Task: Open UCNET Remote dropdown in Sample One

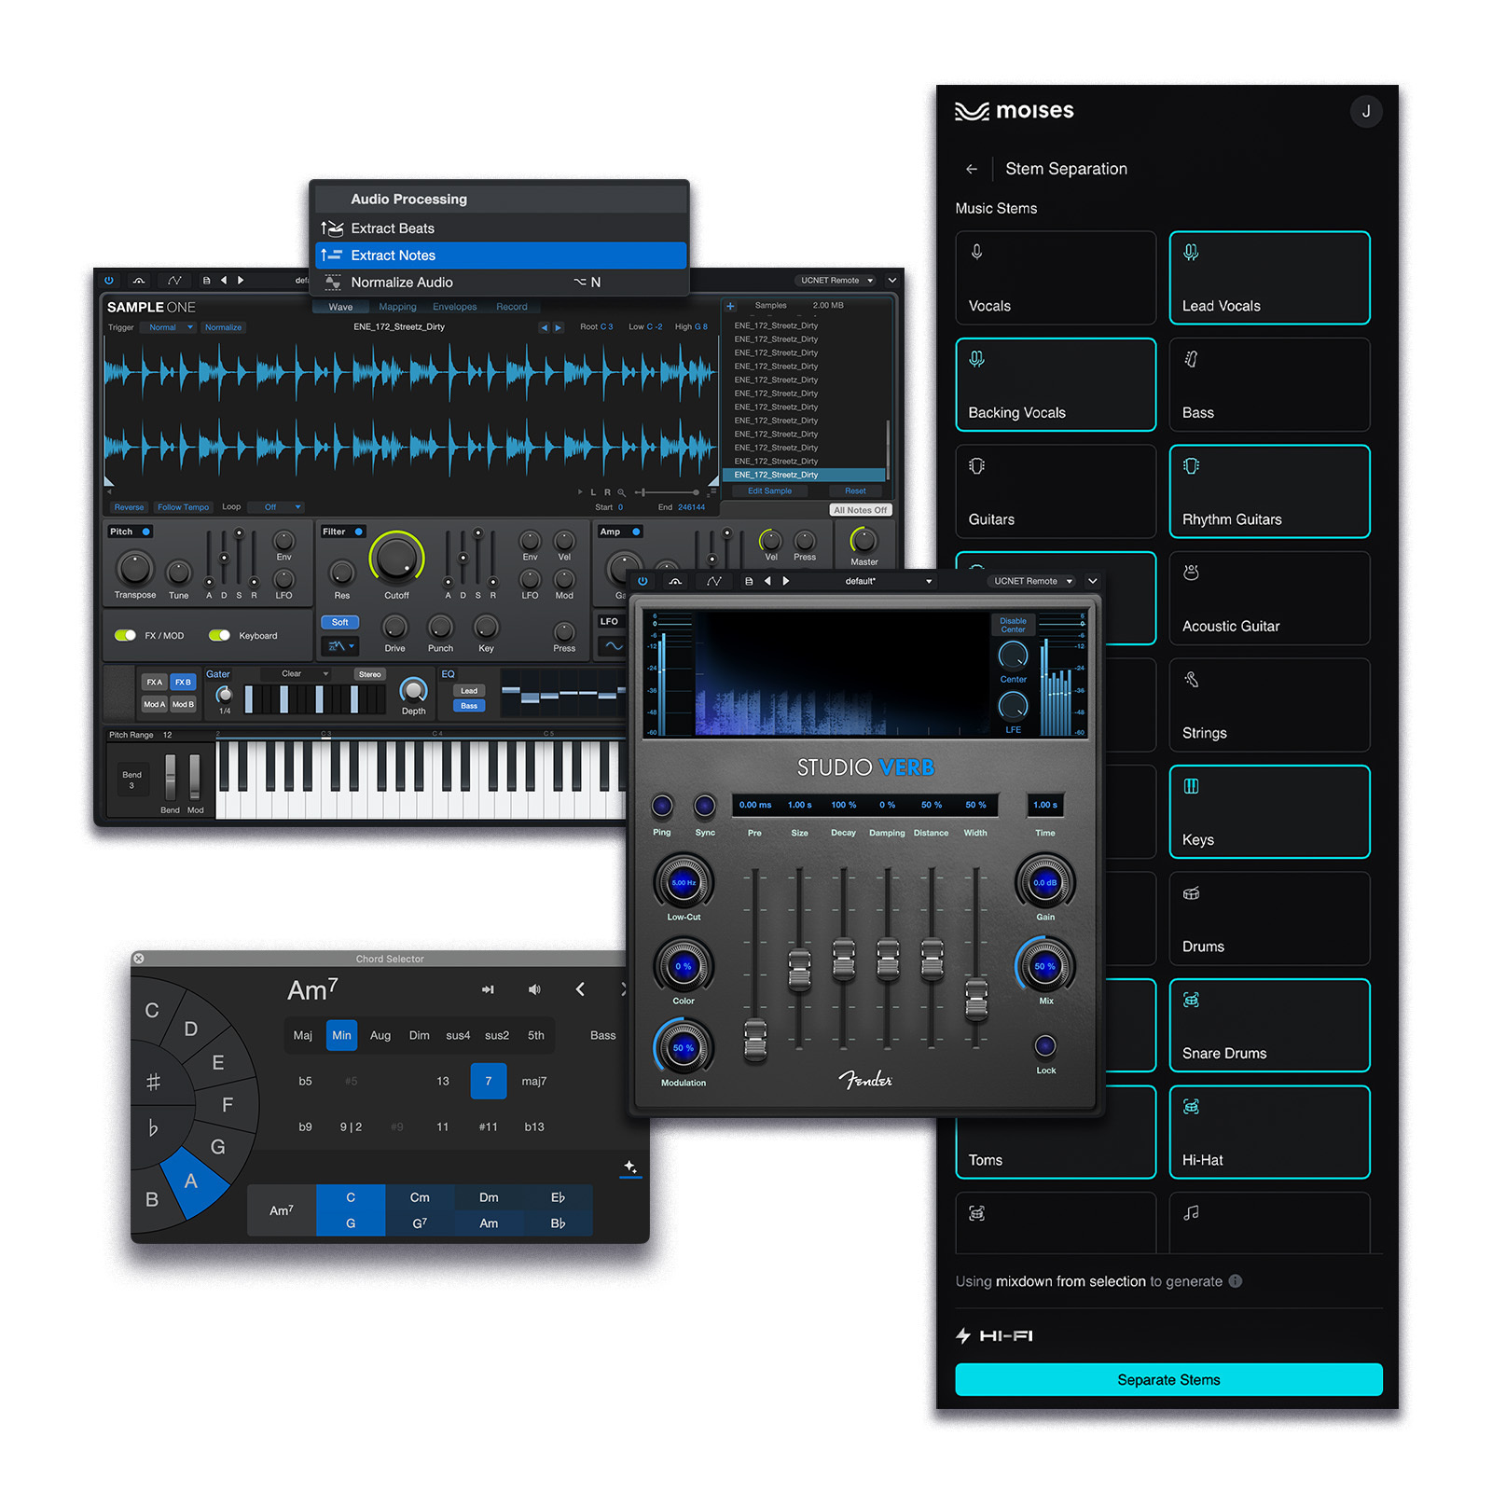Action: pyautogui.click(x=837, y=280)
